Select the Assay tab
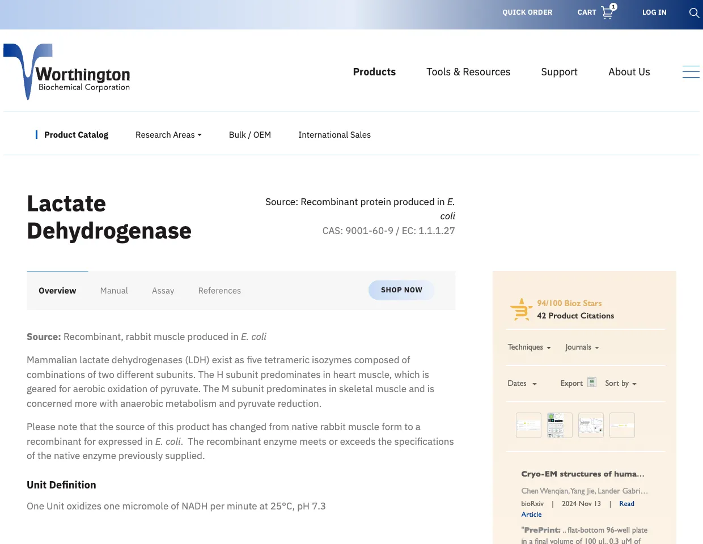Screen dimensions: 703x544 pyautogui.click(x=163, y=290)
